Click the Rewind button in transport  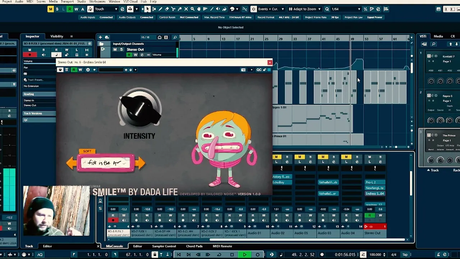coord(198,255)
